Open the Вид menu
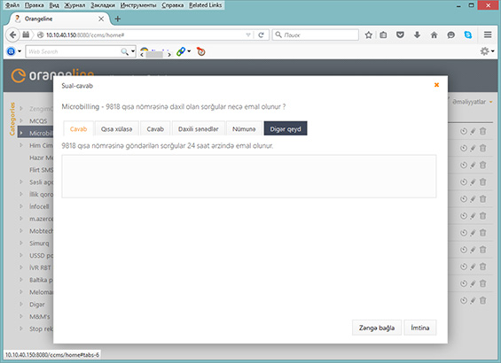The image size is (501, 363). (54, 5)
